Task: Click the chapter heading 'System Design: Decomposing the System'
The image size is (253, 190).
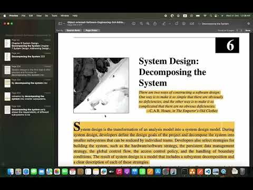Action: coord(172,72)
